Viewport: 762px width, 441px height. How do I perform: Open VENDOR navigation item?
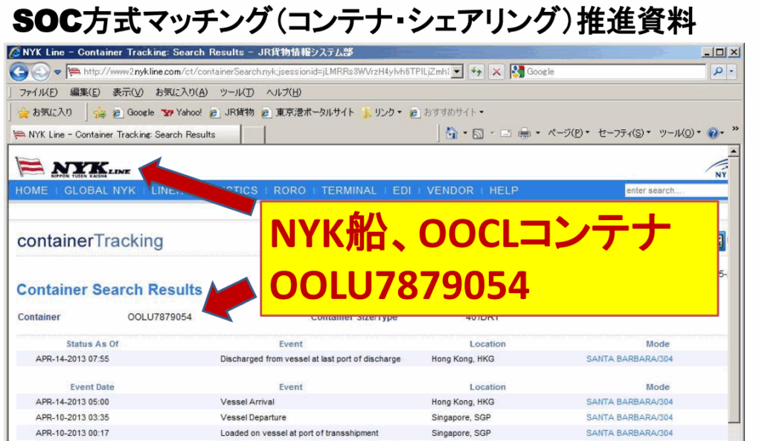pos(450,190)
